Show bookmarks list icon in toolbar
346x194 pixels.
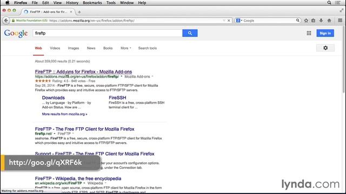pos(314,20)
